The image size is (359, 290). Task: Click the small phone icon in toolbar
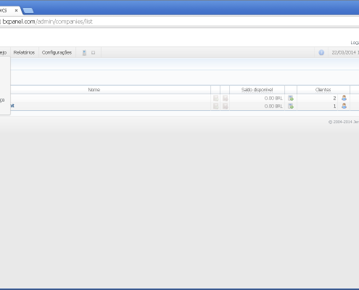pyautogui.click(x=84, y=53)
